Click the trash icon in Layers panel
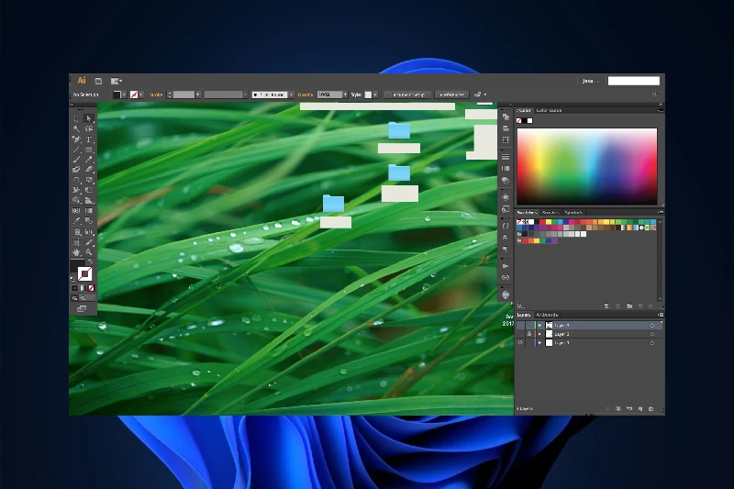Screen dimensions: 734x489 pyautogui.click(x=651, y=408)
